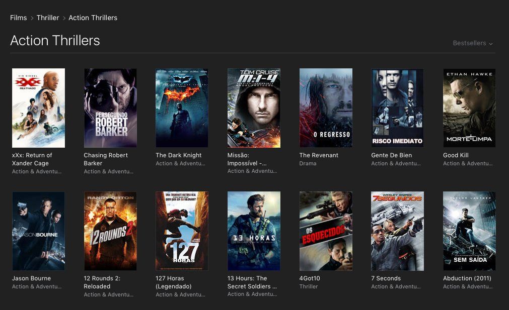509x310 pixels.
Task: Open the 127 Horas poster
Action: pyautogui.click(x=182, y=231)
